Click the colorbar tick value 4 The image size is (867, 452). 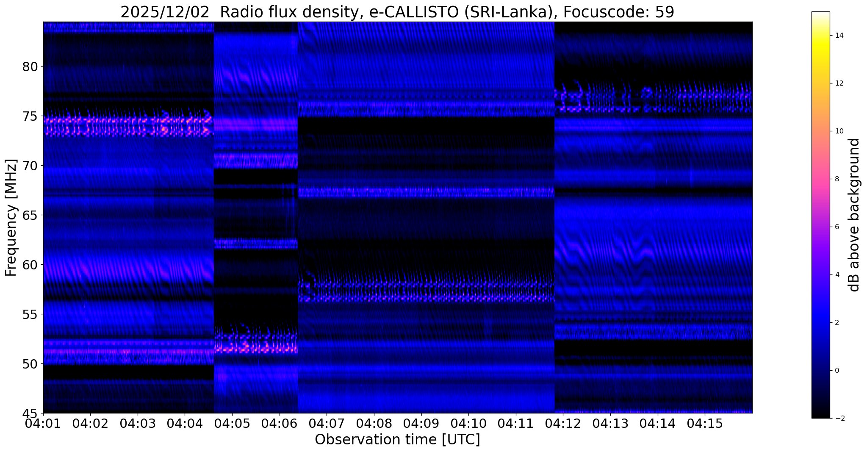837,275
